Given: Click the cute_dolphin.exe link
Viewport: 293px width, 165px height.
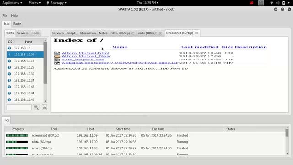Looking at the screenshot, I should (x=83, y=60).
